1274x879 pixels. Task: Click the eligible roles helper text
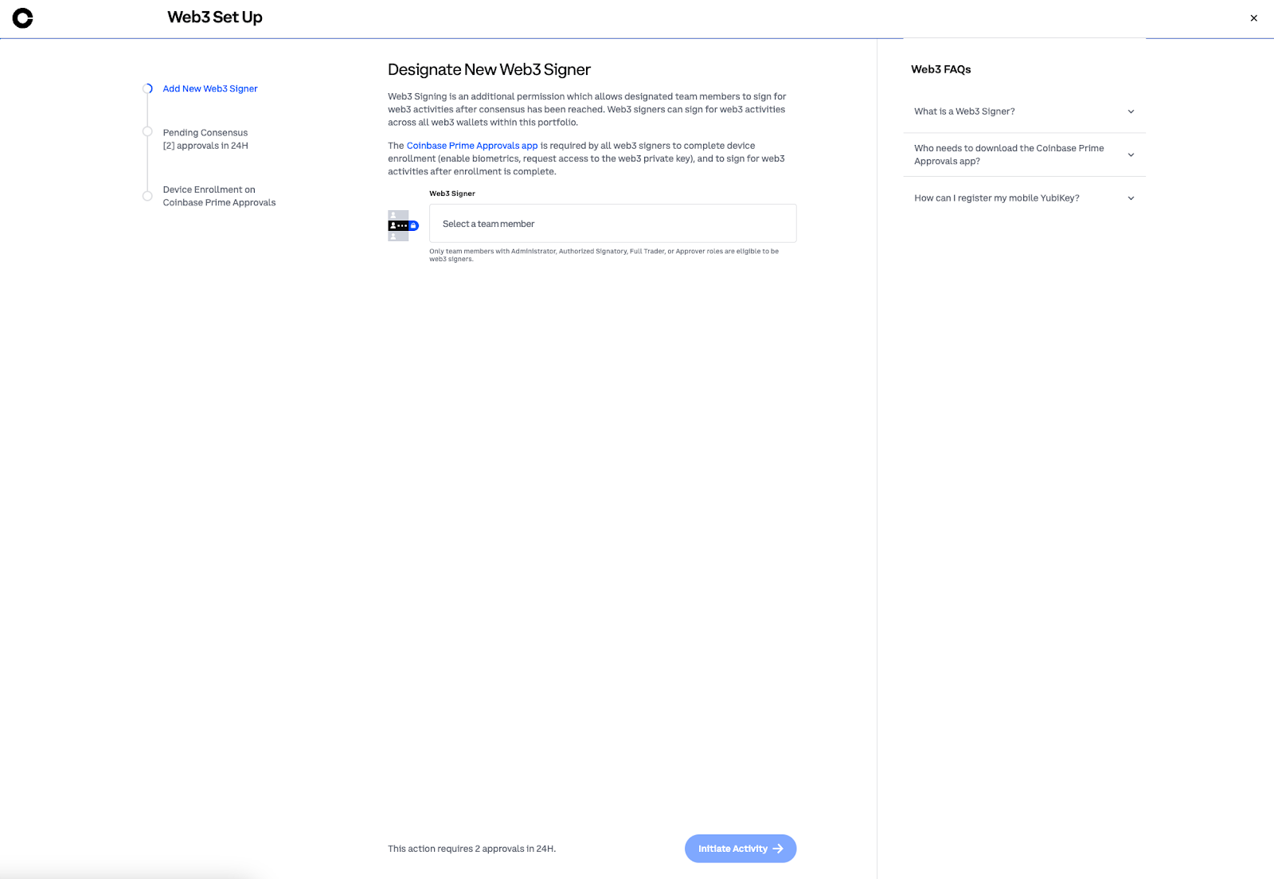[x=604, y=255]
